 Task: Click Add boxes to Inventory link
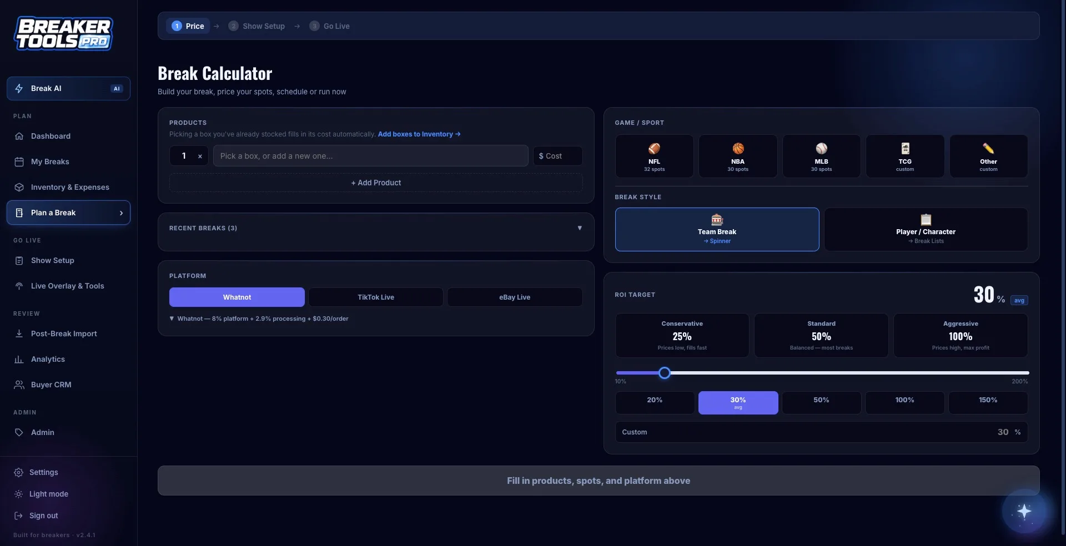tap(419, 134)
